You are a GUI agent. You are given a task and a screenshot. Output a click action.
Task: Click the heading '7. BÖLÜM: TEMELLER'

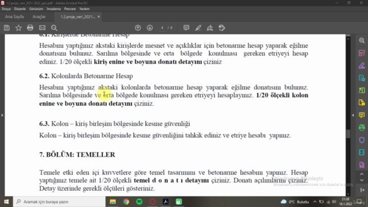tap(77, 155)
